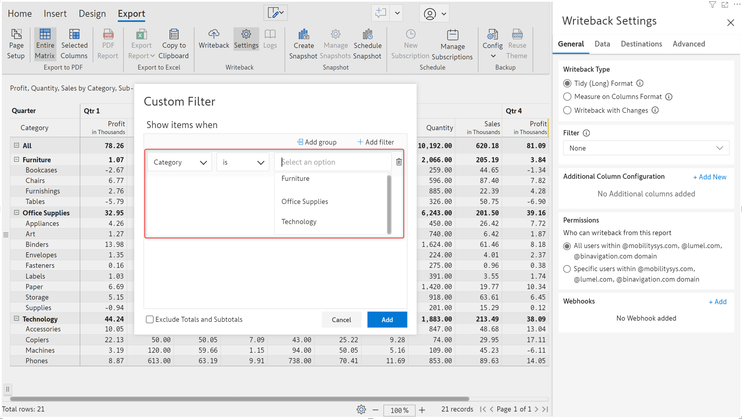The width and height of the screenshot is (742, 419).
Task: Open Manage Subscriptions calendar icon
Action: [x=452, y=35]
